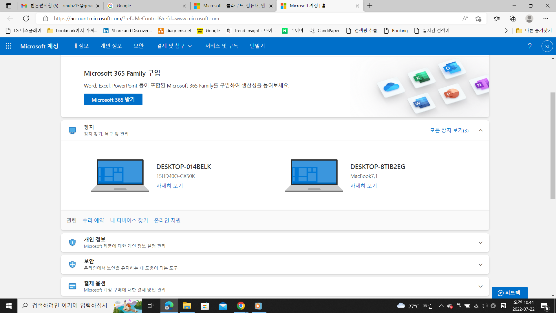This screenshot has width=556, height=313.
Task: Launch Chrome from the taskbar
Action: click(x=241, y=306)
